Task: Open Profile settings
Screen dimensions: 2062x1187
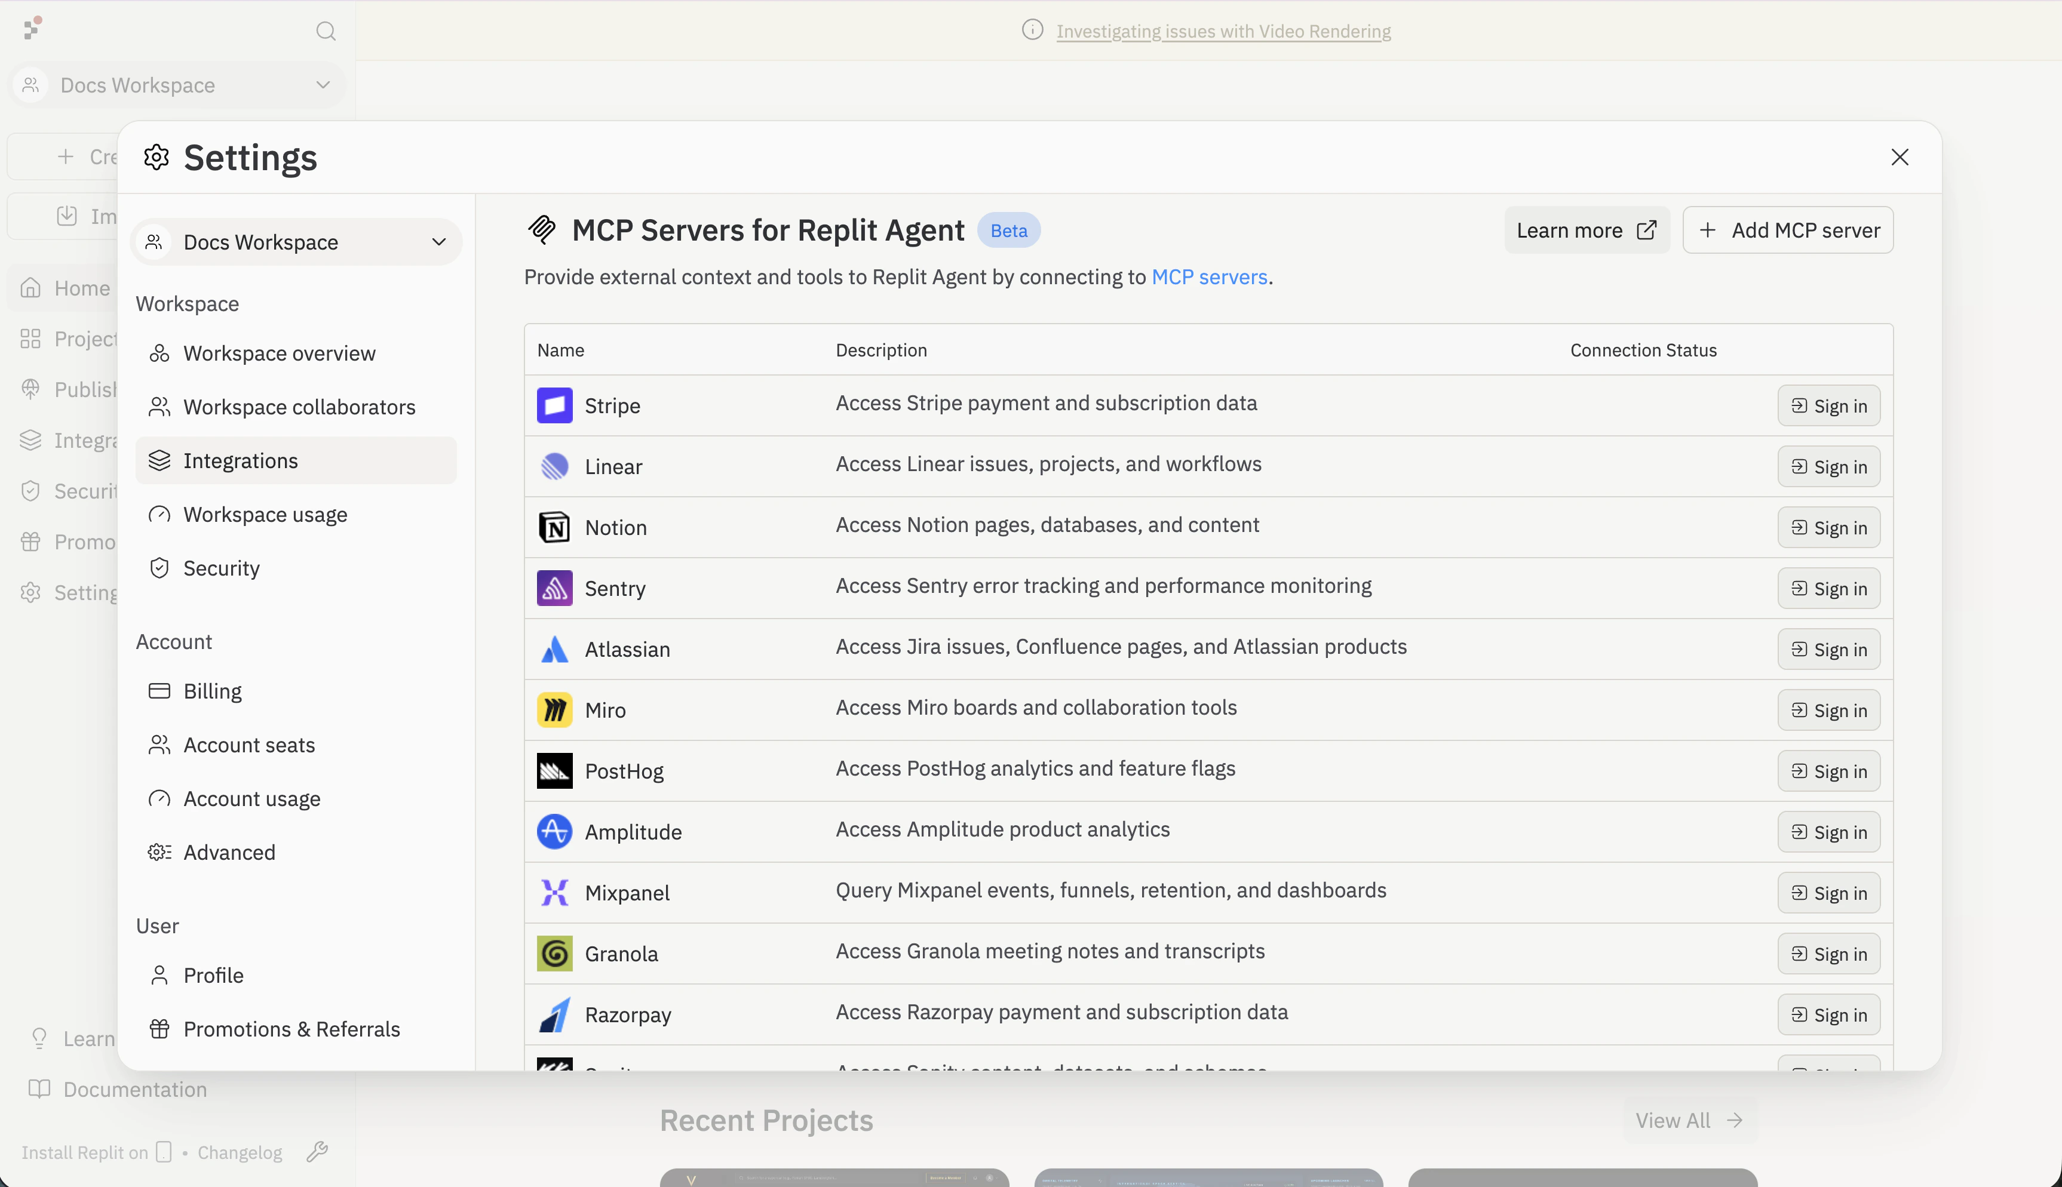Action: click(296, 975)
